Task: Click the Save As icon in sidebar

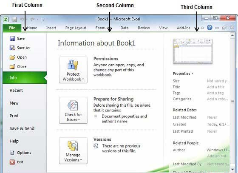Action: coord(12,48)
